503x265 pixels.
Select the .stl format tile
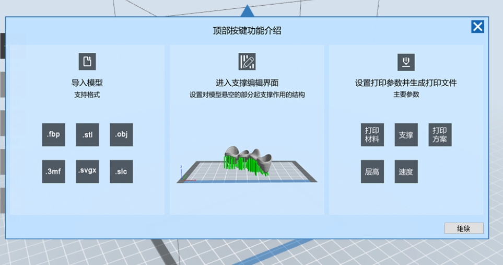coord(87,135)
